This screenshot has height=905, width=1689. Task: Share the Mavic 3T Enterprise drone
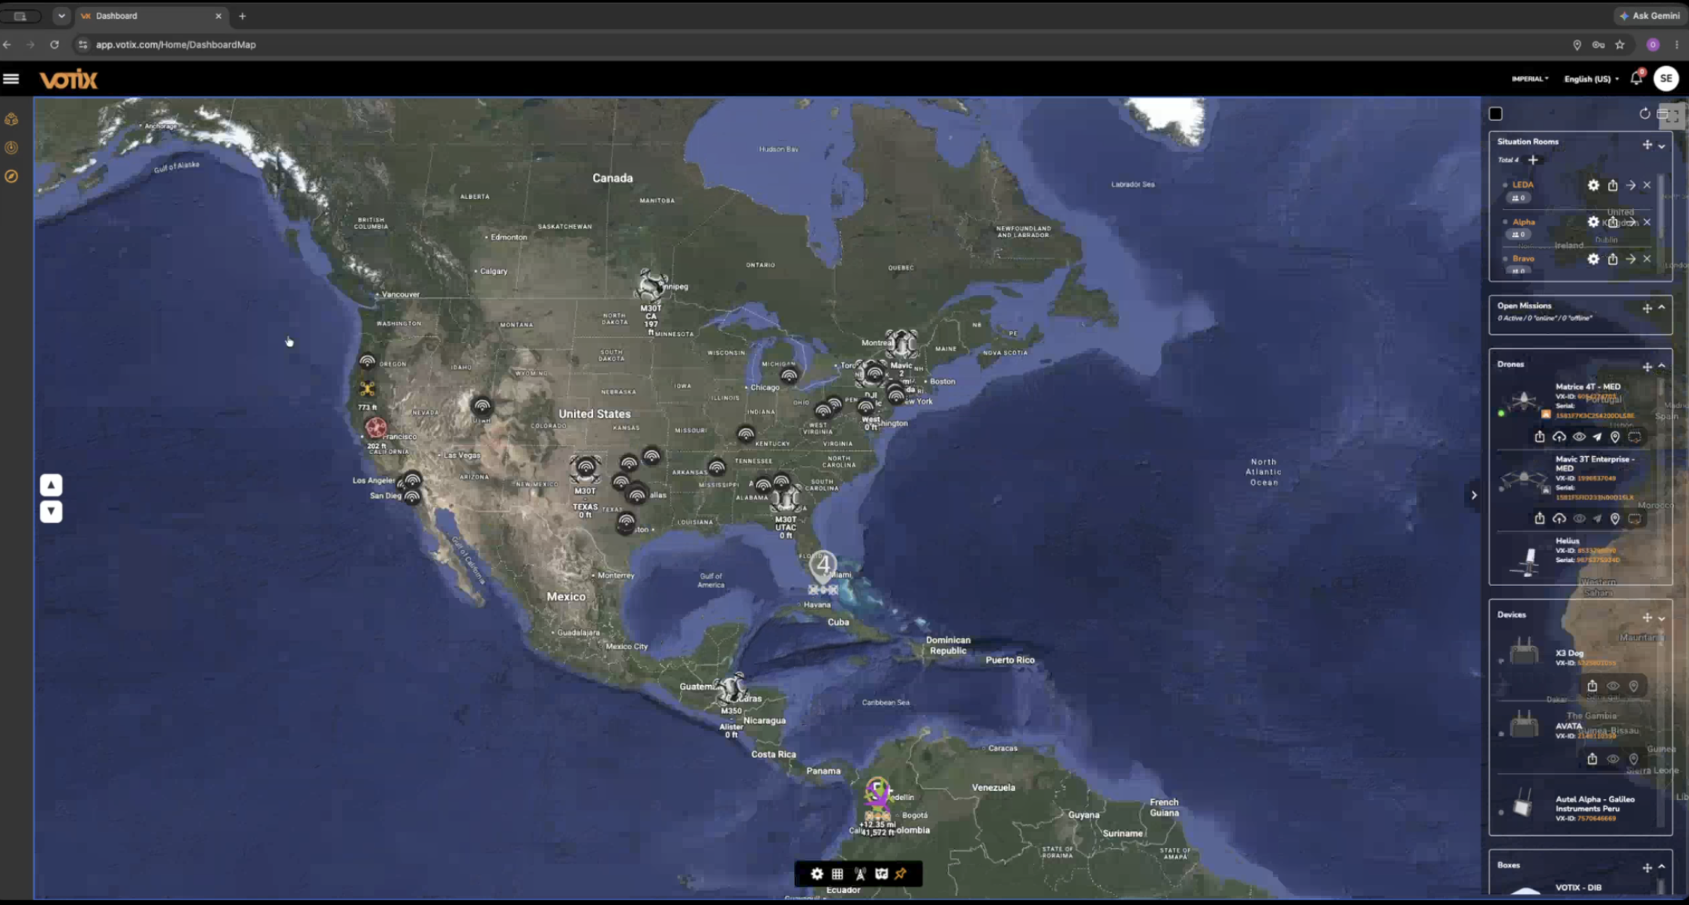[x=1539, y=518]
